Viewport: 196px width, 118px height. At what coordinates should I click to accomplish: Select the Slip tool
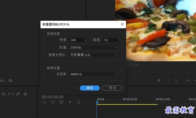click(x=11, y=94)
